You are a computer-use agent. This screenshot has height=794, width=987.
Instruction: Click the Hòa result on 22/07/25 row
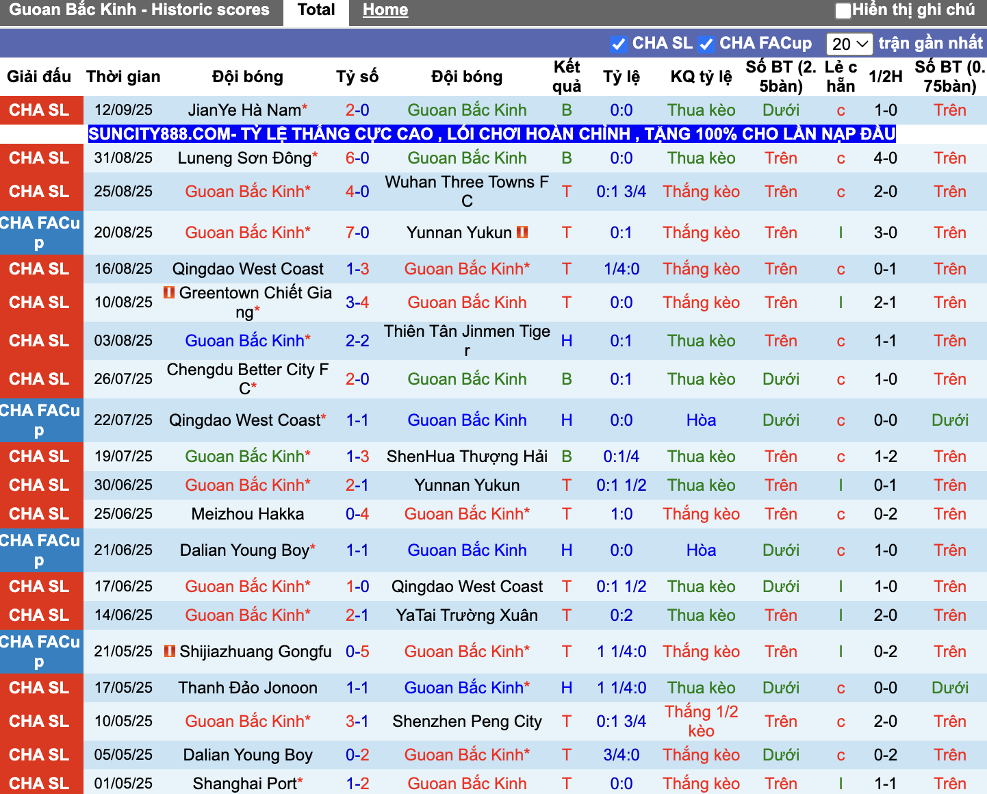pyautogui.click(x=702, y=420)
